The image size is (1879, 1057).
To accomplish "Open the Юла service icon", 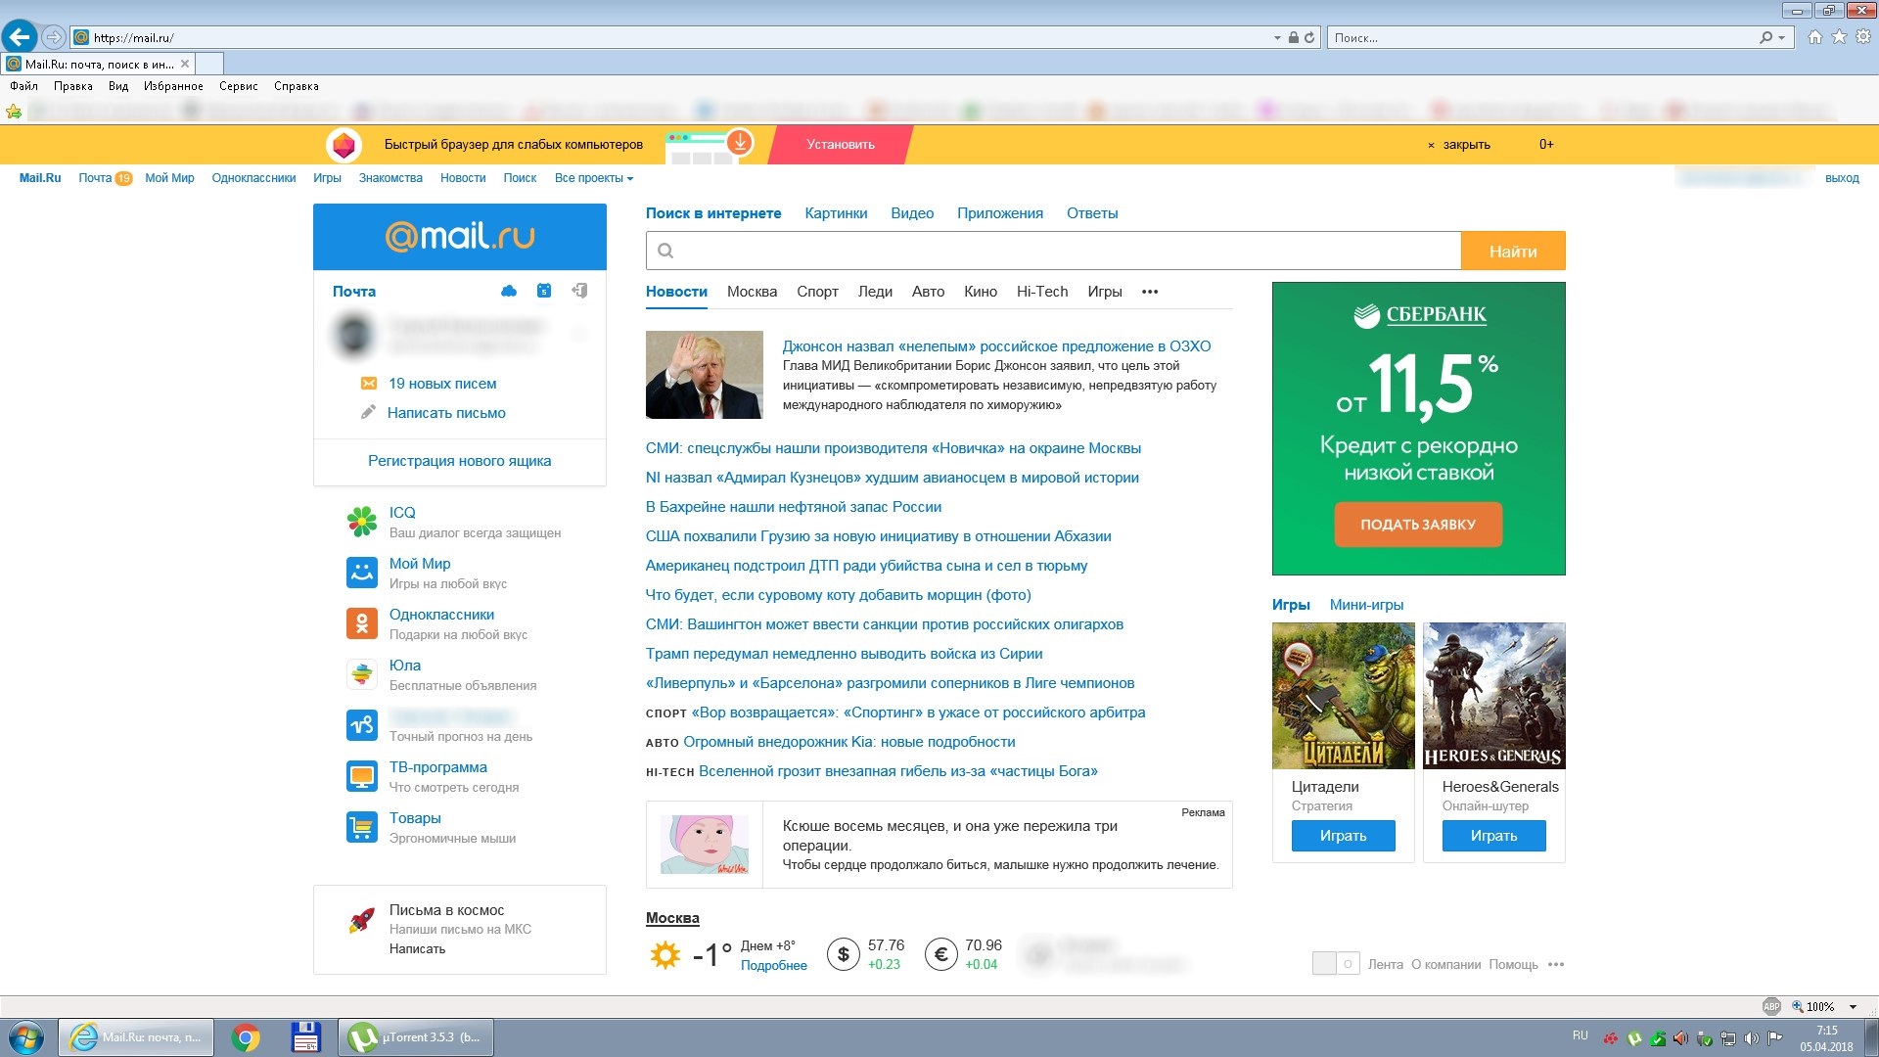I will (x=362, y=674).
